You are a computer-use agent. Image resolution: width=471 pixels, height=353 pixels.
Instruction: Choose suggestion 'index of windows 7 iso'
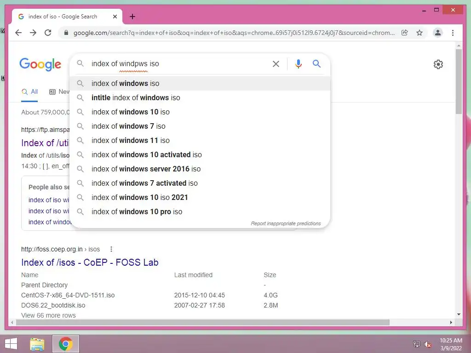(x=200, y=126)
